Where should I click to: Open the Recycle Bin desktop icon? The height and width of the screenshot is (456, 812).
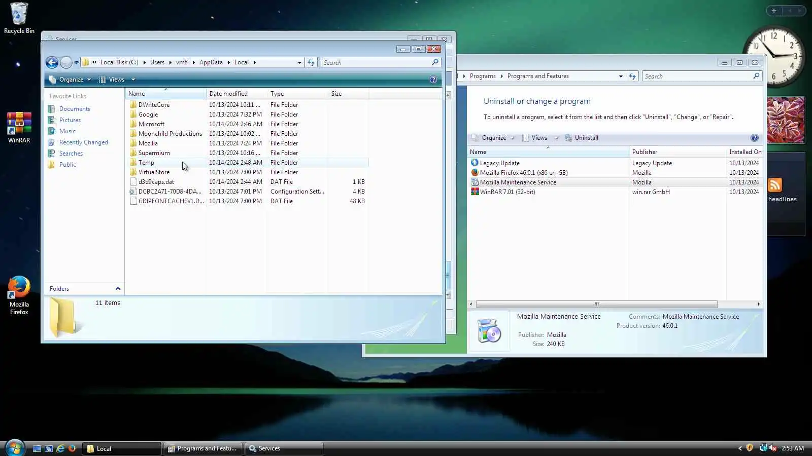pyautogui.click(x=19, y=18)
